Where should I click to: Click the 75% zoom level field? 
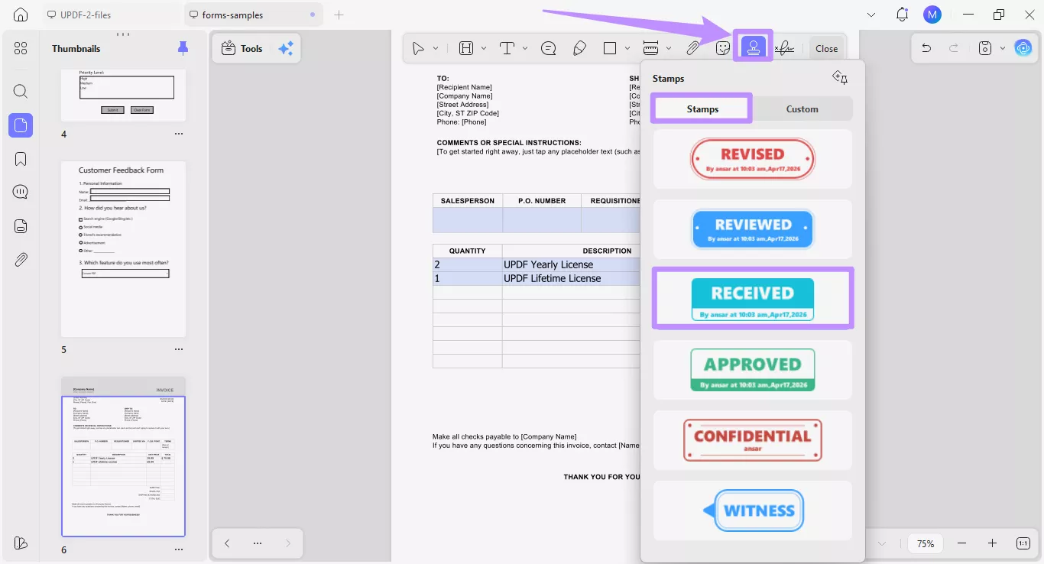926,543
